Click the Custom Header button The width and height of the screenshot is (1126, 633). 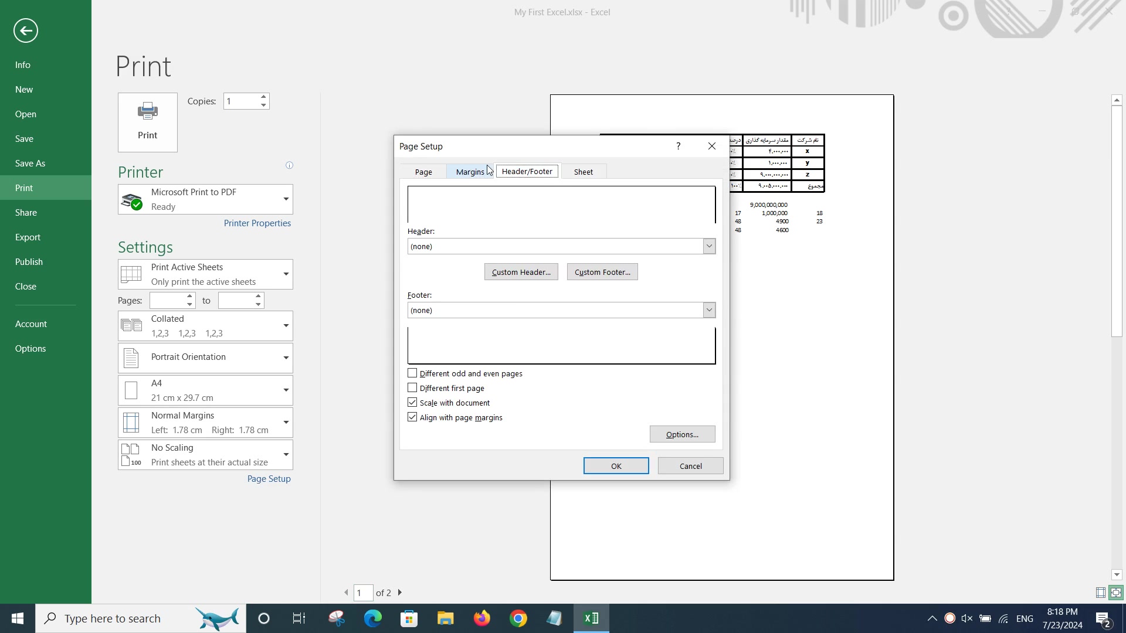pos(521,272)
